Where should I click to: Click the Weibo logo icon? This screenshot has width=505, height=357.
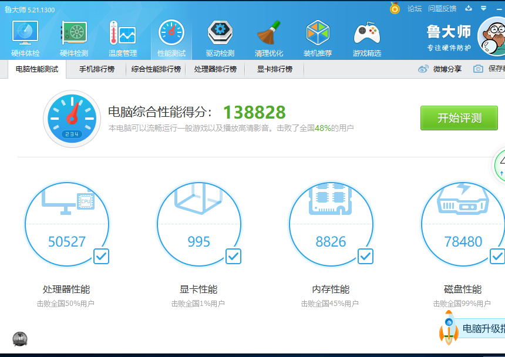(x=423, y=69)
